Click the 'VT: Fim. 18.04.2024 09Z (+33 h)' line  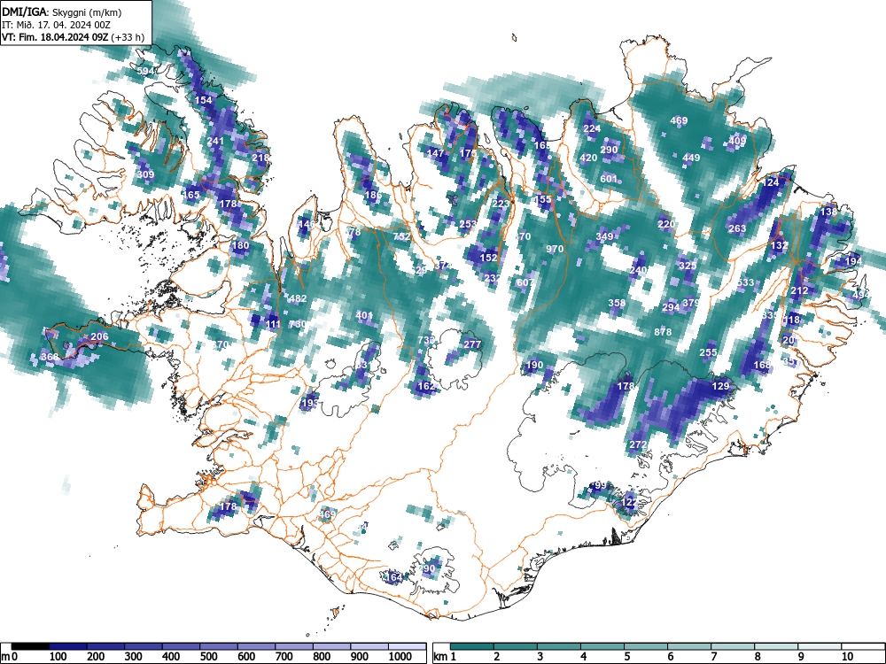[x=73, y=37]
